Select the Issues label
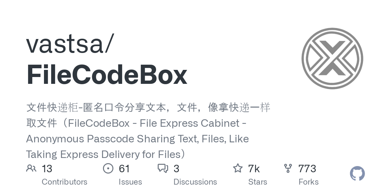 (130, 182)
